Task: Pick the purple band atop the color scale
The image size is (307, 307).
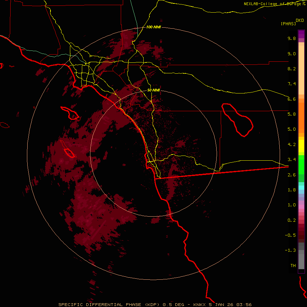Action: pyautogui.click(x=301, y=34)
